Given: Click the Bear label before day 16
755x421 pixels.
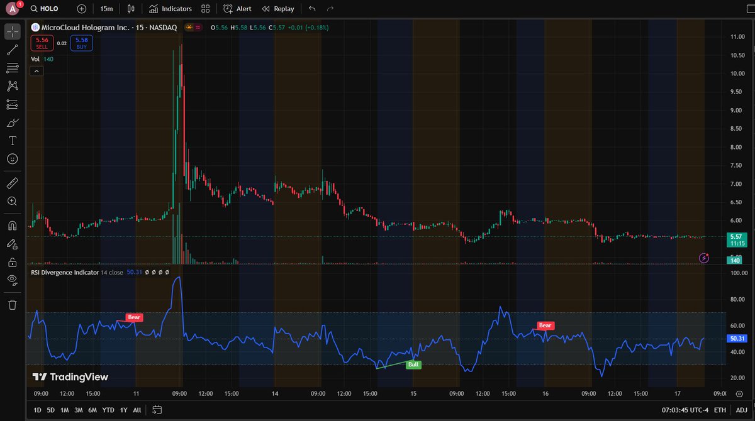Looking at the screenshot, I should point(545,325).
